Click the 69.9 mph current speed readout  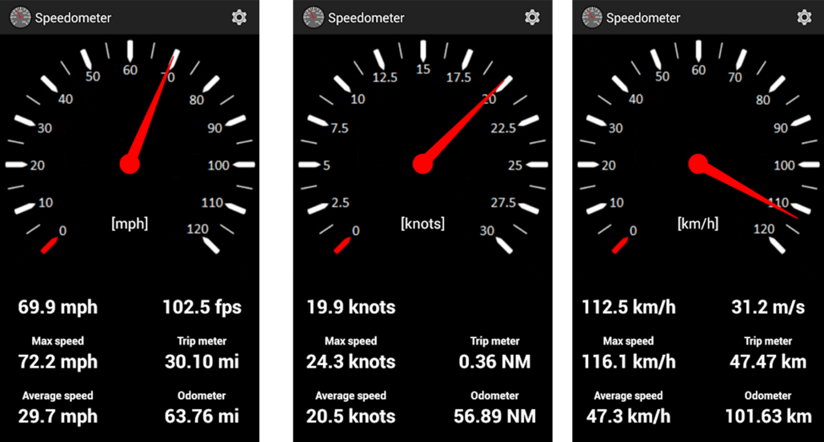(x=58, y=307)
